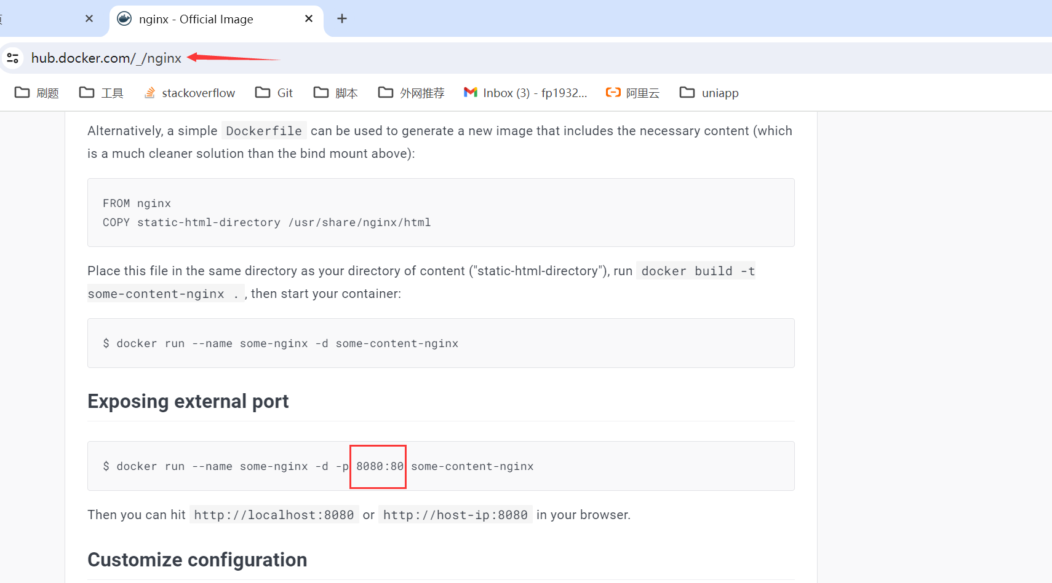The width and height of the screenshot is (1052, 583).
Task: Click the docker run -p command's some-content-nginx argument
Action: [472, 466]
